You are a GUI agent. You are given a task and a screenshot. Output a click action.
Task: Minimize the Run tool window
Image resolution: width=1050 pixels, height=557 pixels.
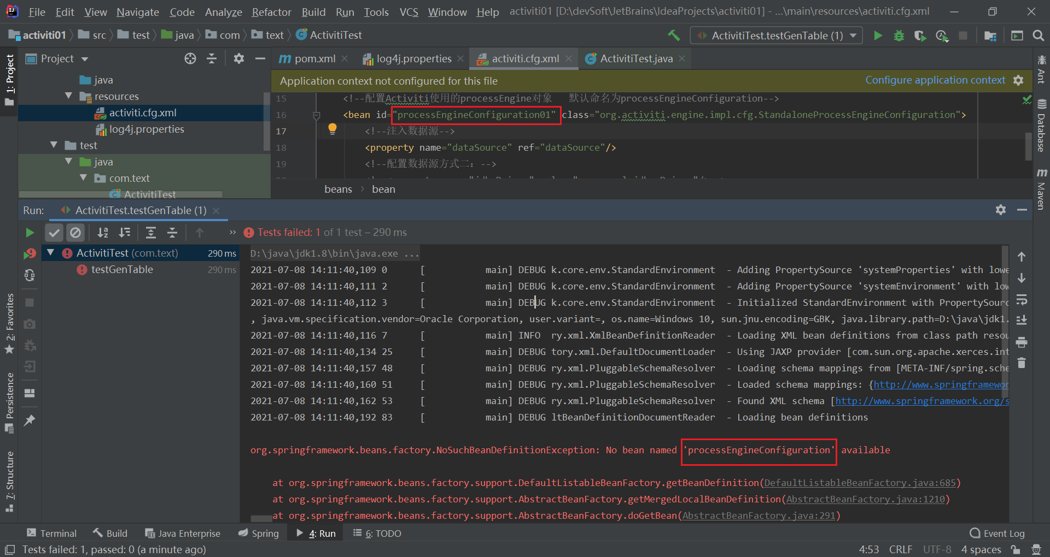point(1022,210)
